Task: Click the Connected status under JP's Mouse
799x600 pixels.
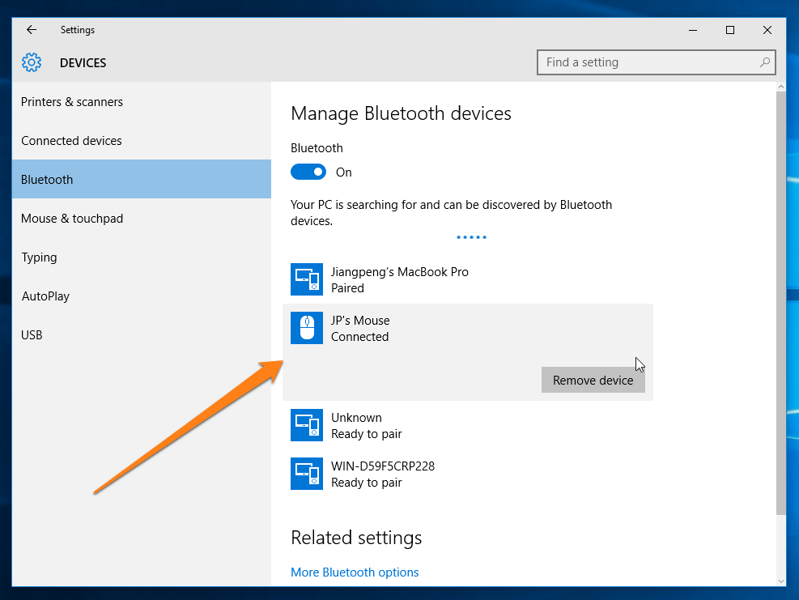Action: pos(359,337)
